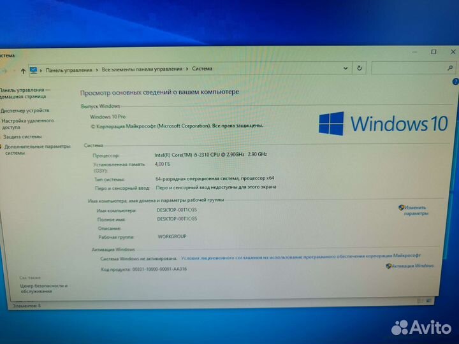Click the Windows 10 logo
This screenshot has height=344, width=459.
pos(383,124)
